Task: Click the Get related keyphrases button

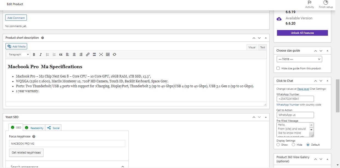Action: pyautogui.click(x=26, y=153)
